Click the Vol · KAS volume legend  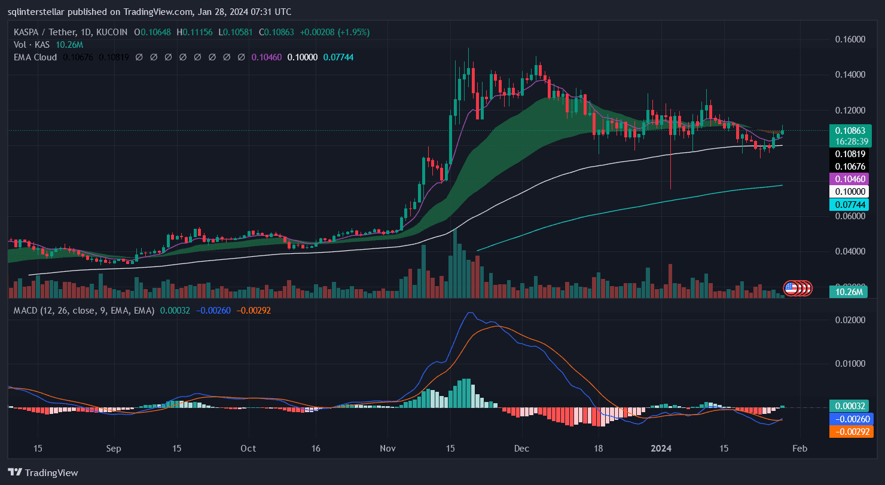pos(32,45)
